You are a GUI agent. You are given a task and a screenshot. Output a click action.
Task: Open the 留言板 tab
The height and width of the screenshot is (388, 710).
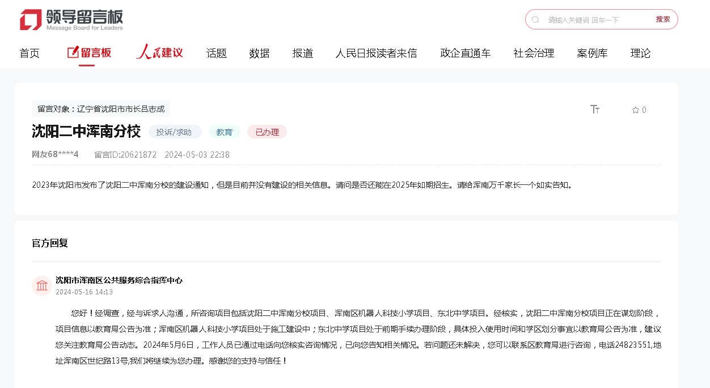pos(89,53)
